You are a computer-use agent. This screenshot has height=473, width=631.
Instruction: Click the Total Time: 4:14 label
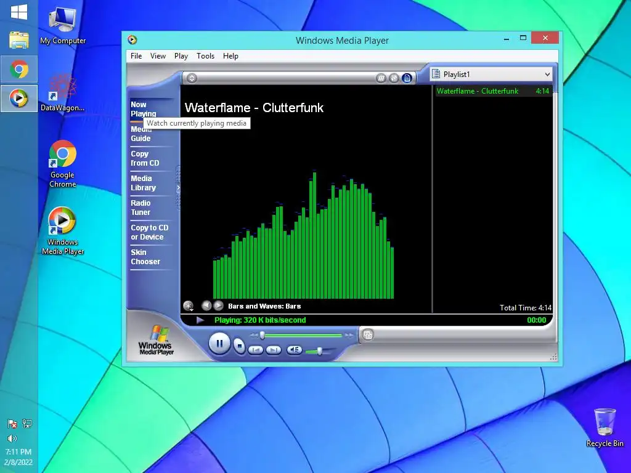pyautogui.click(x=525, y=308)
